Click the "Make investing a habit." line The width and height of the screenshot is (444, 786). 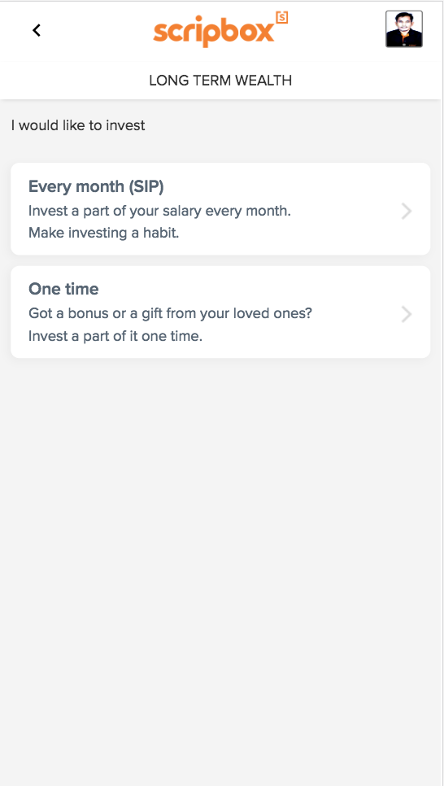(x=104, y=233)
